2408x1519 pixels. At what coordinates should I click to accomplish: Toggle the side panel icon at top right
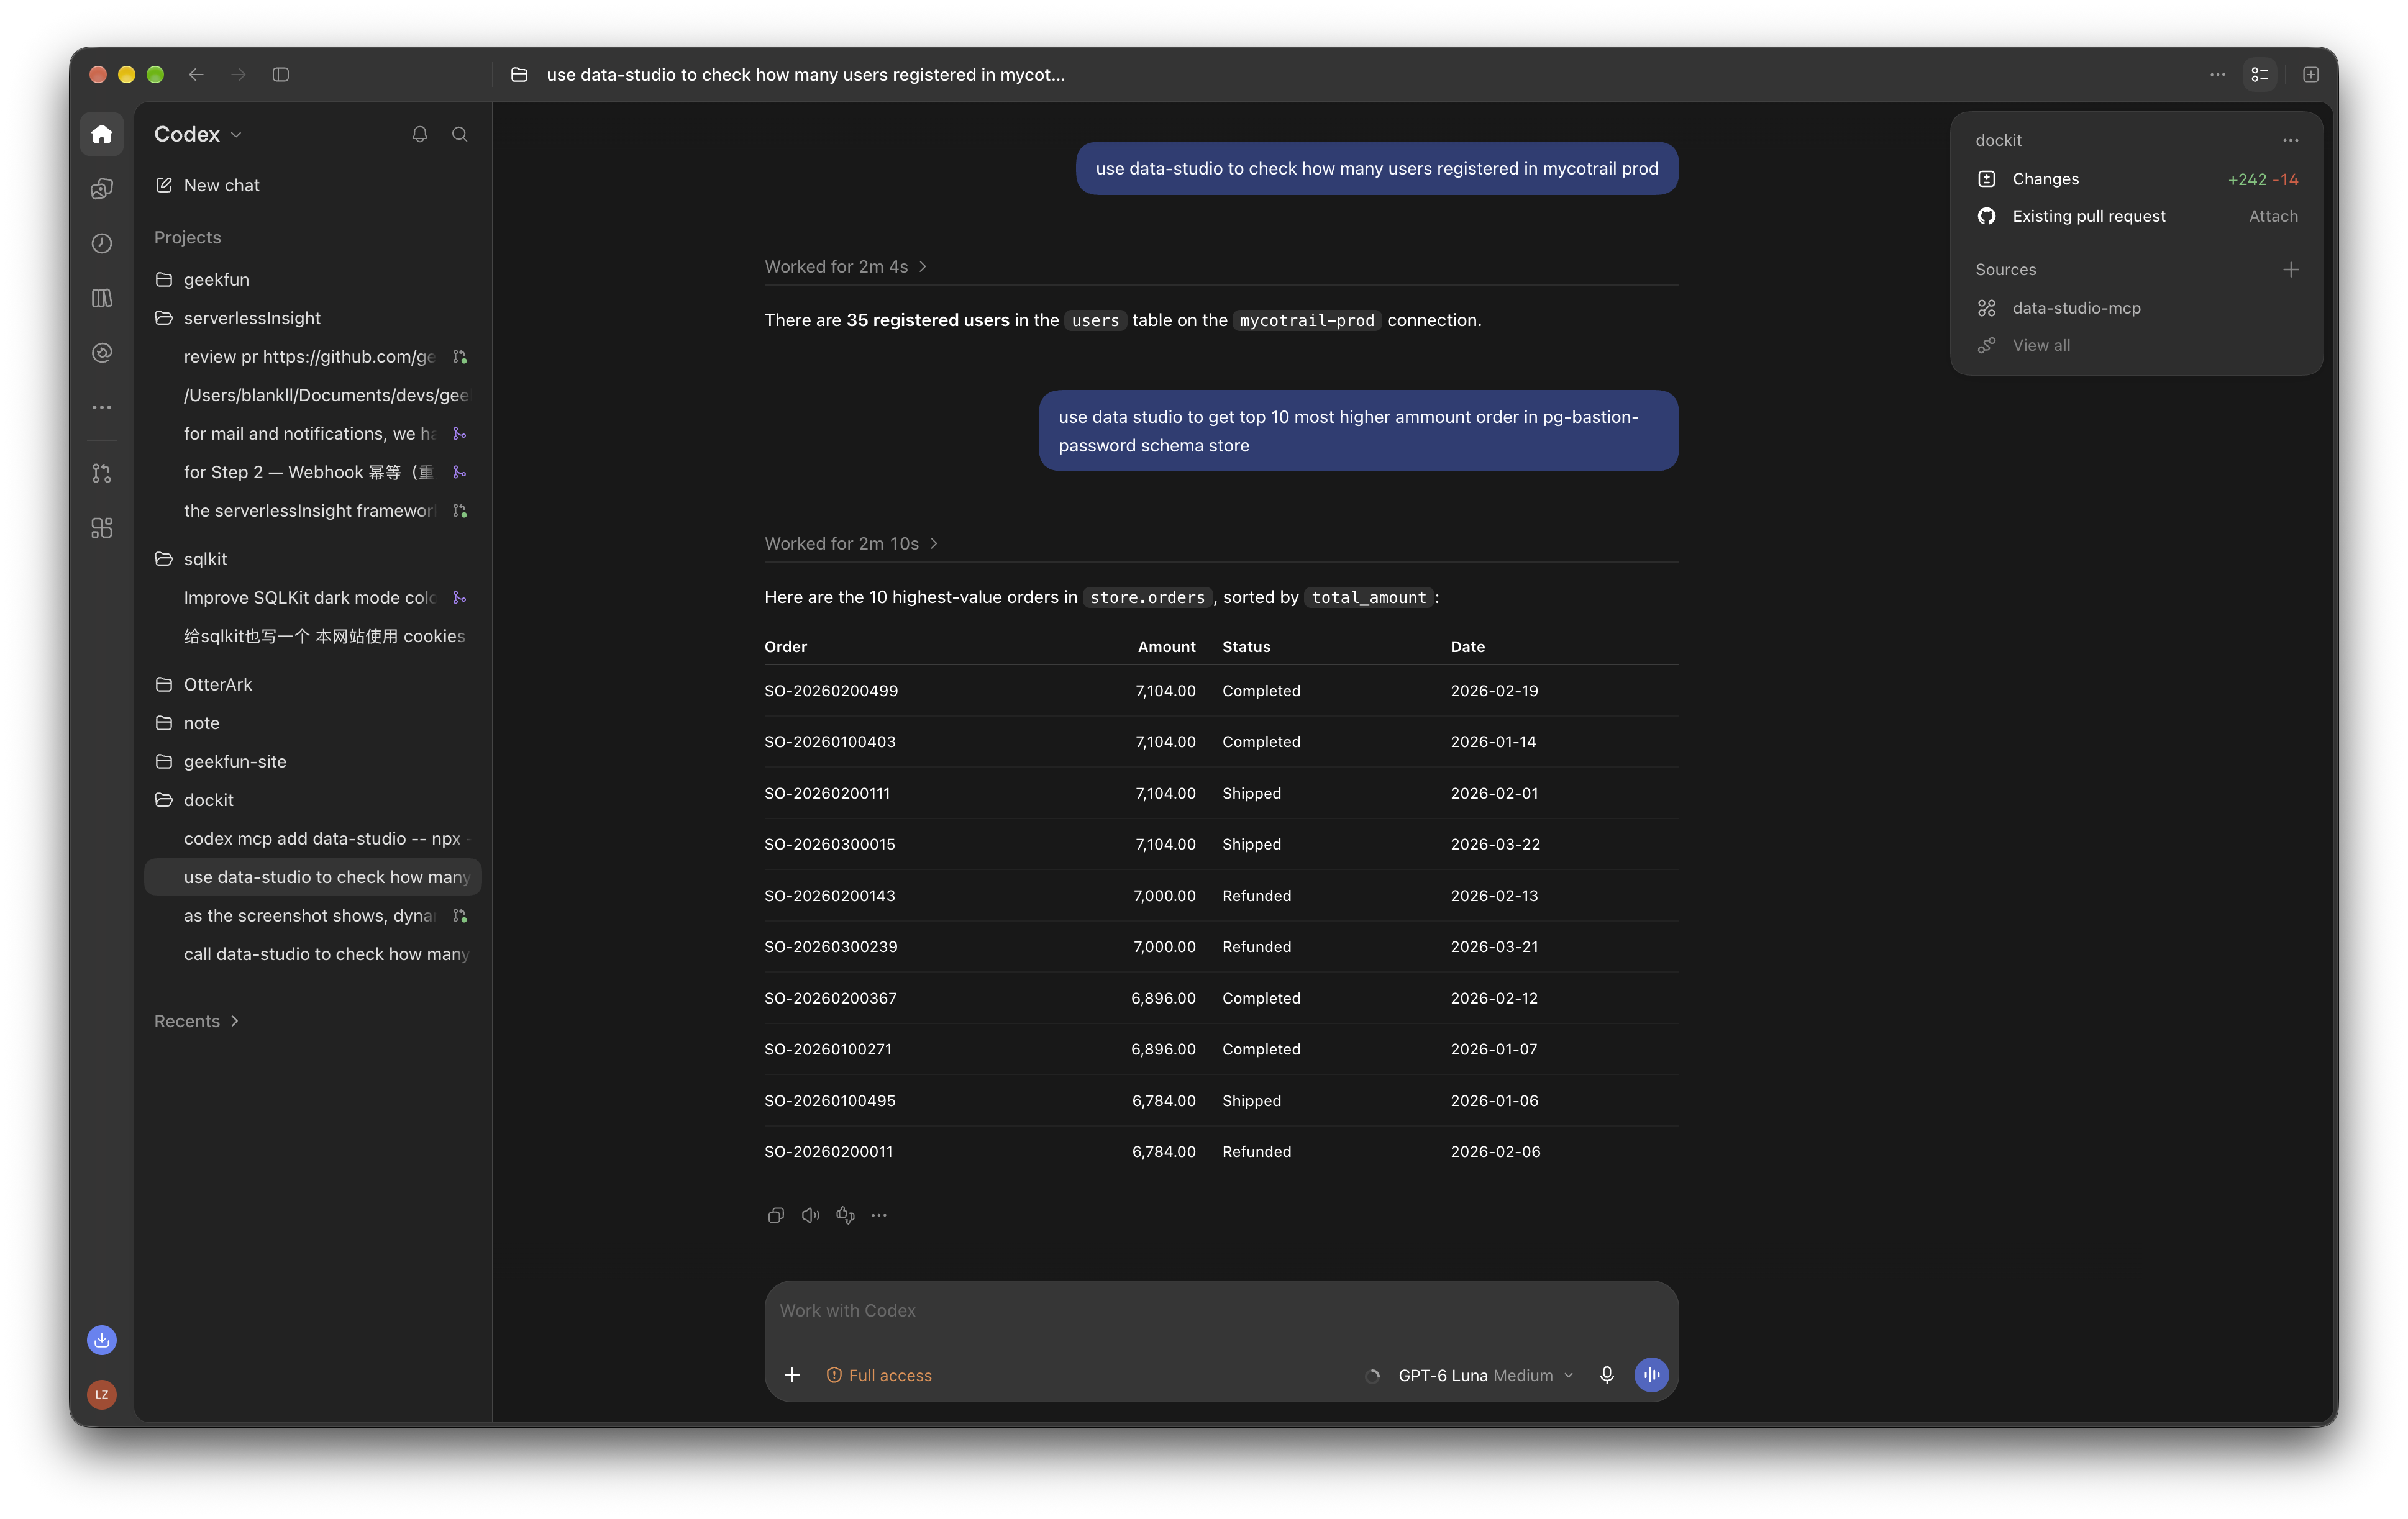[2260, 75]
